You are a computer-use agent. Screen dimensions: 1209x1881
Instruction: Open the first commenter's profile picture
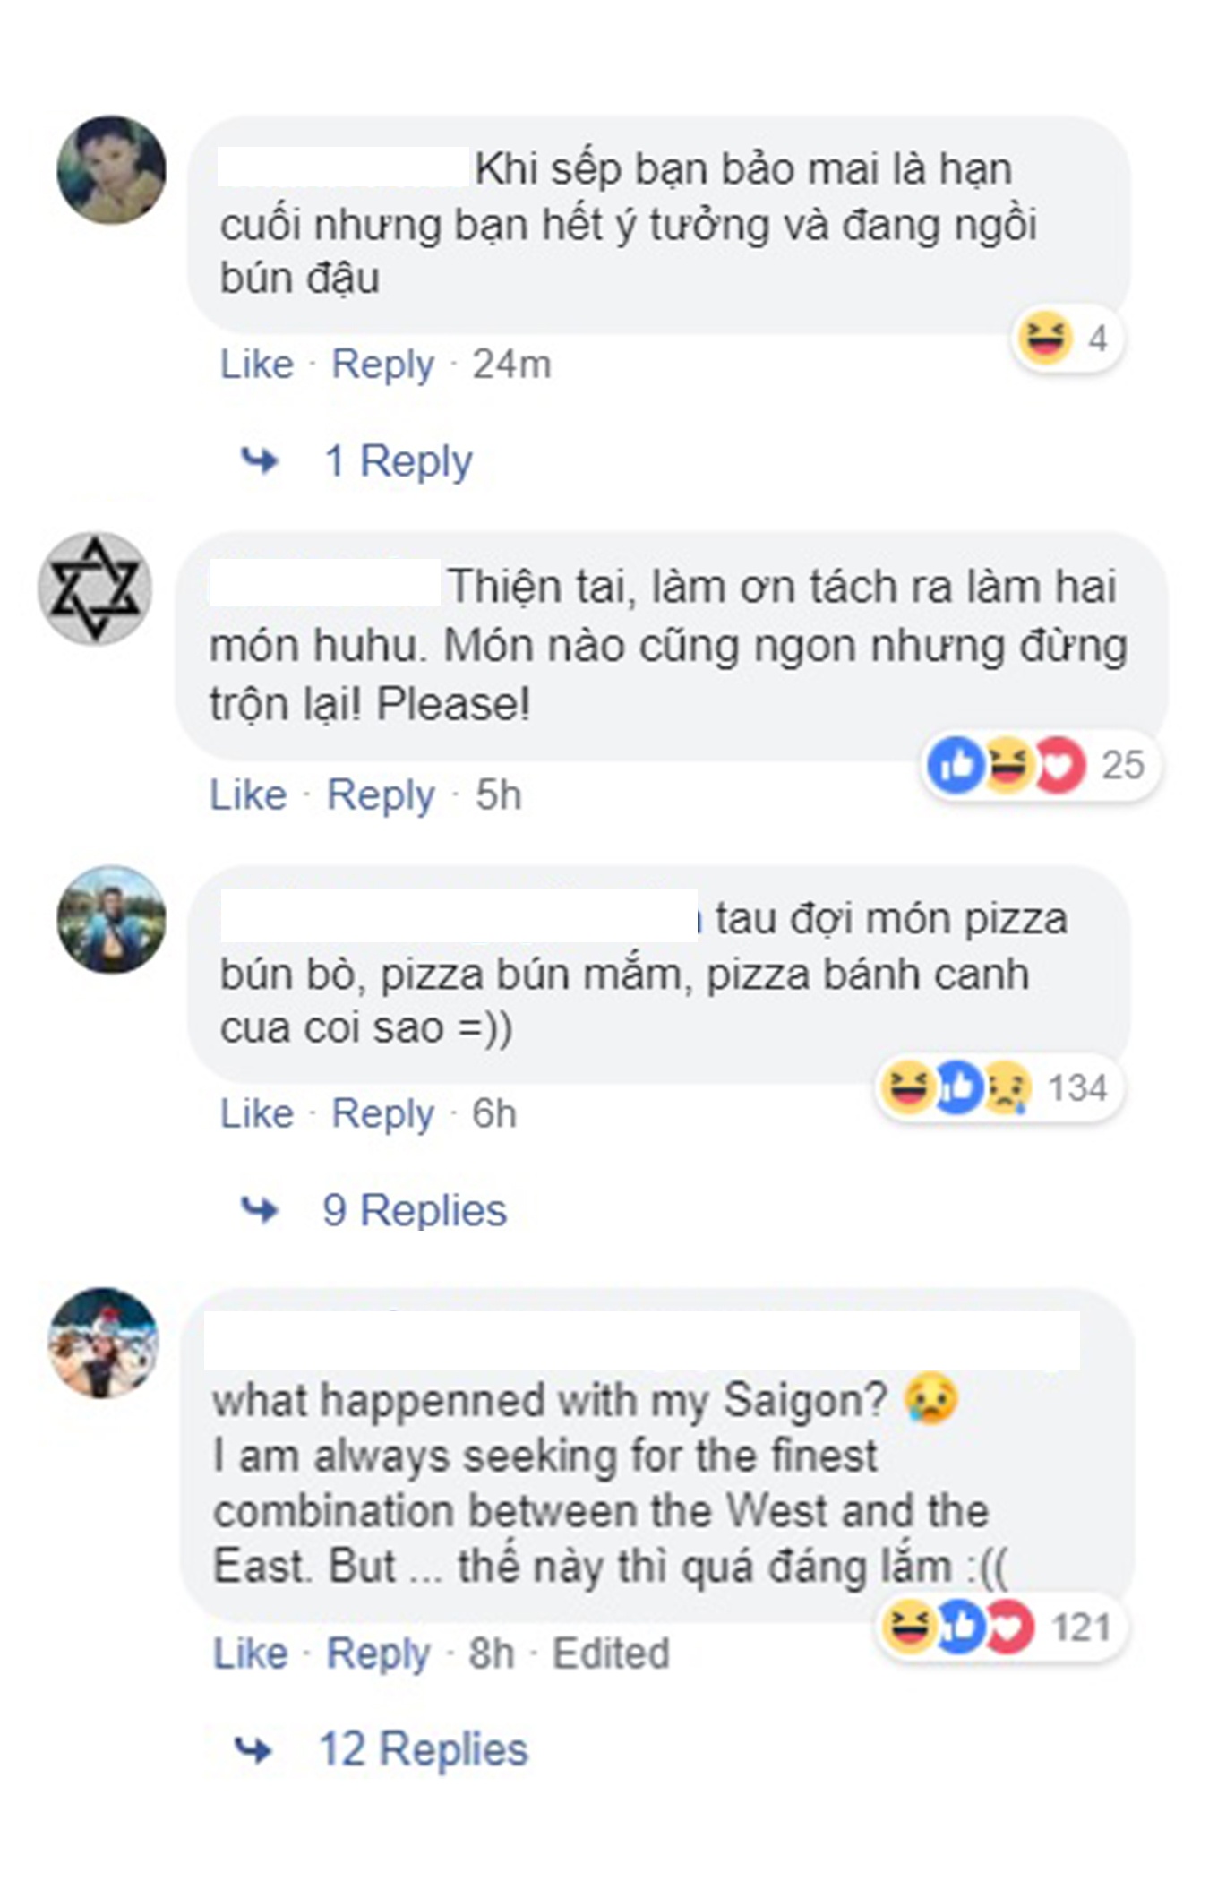111,169
